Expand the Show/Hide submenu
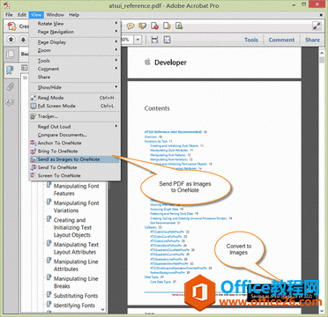The width and height of the screenshot is (328, 317). click(x=75, y=87)
